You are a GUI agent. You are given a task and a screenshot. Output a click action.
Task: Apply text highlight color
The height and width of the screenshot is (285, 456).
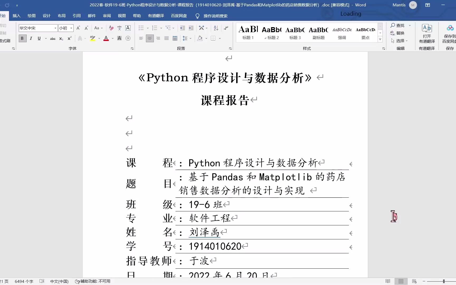coord(92,39)
